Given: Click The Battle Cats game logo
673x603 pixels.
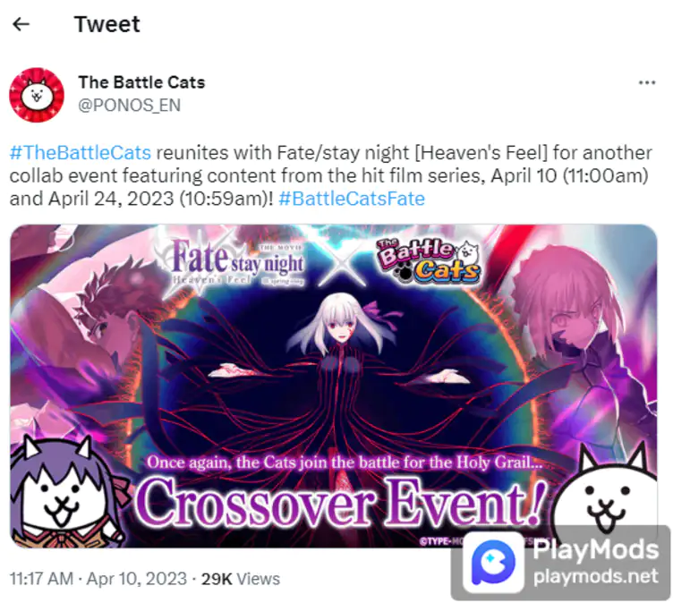Looking at the screenshot, I should [x=428, y=262].
